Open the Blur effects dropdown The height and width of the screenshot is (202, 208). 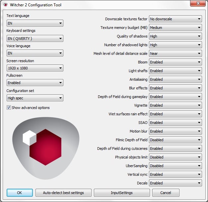coord(175,88)
